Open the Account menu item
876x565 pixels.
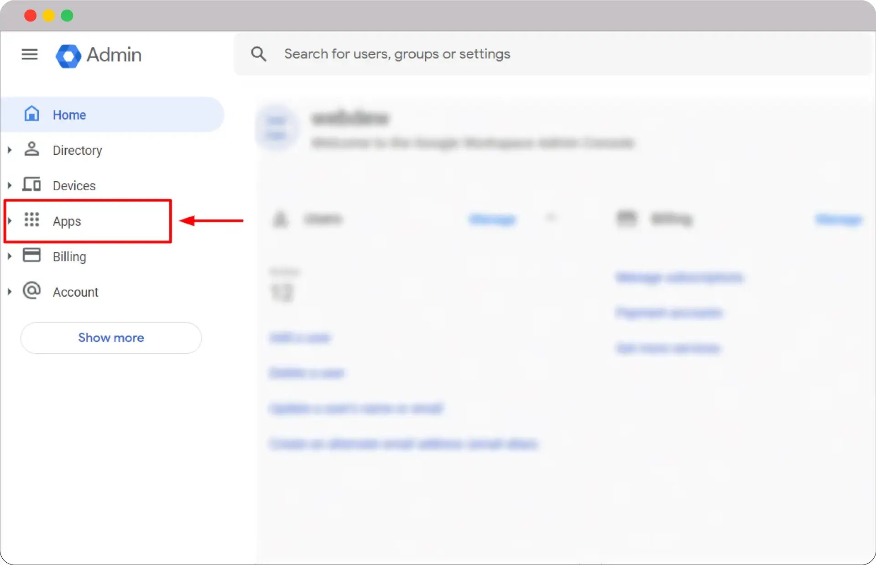point(75,292)
